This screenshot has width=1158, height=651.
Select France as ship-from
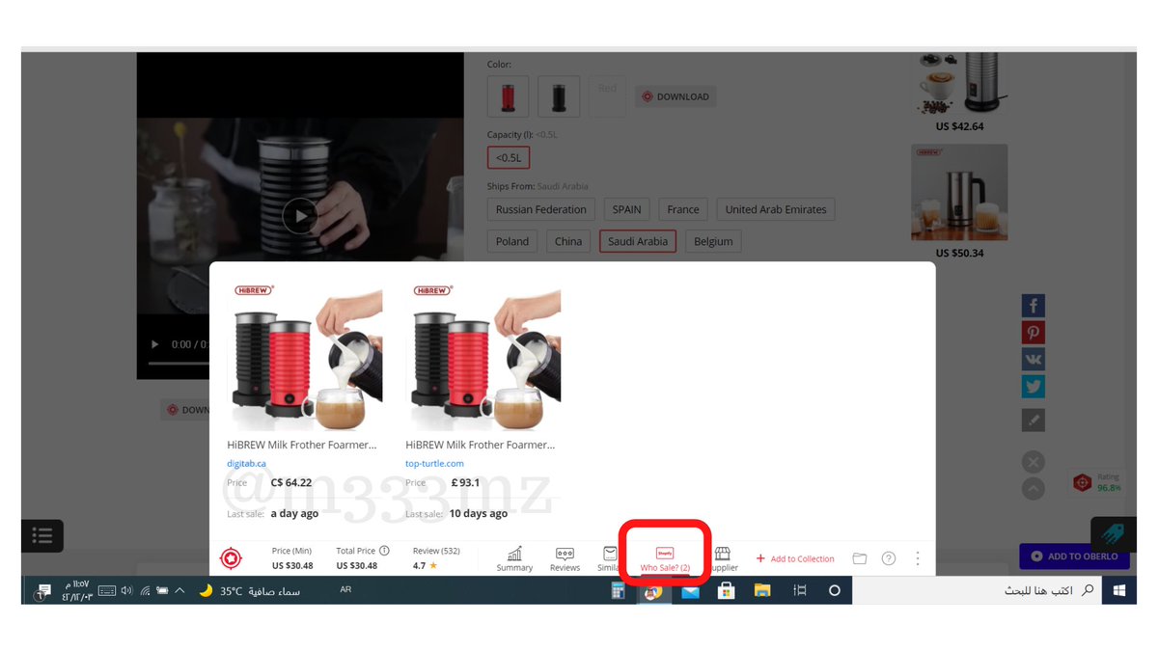tap(683, 209)
